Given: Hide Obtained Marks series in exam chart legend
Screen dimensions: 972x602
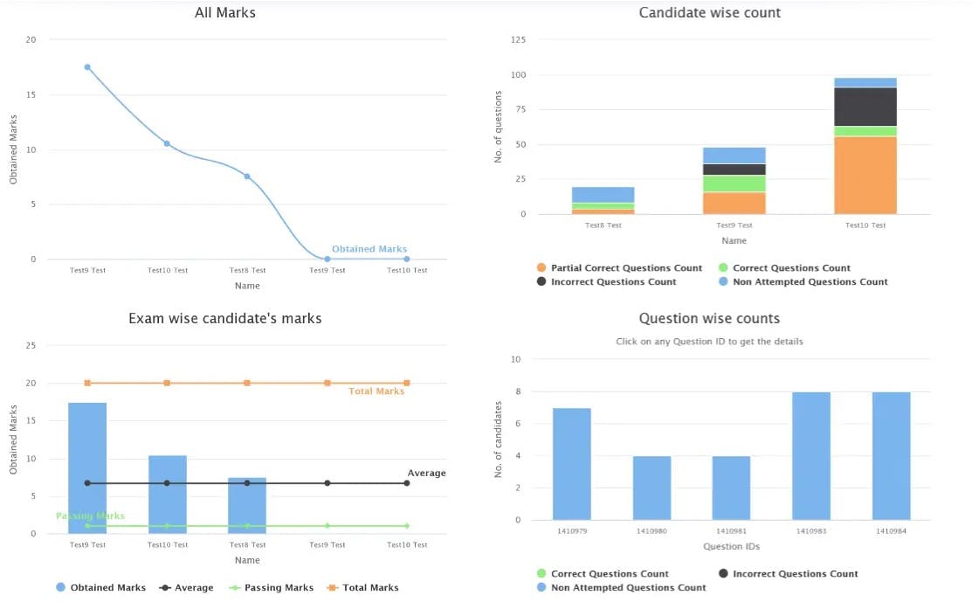Looking at the screenshot, I should [x=107, y=588].
